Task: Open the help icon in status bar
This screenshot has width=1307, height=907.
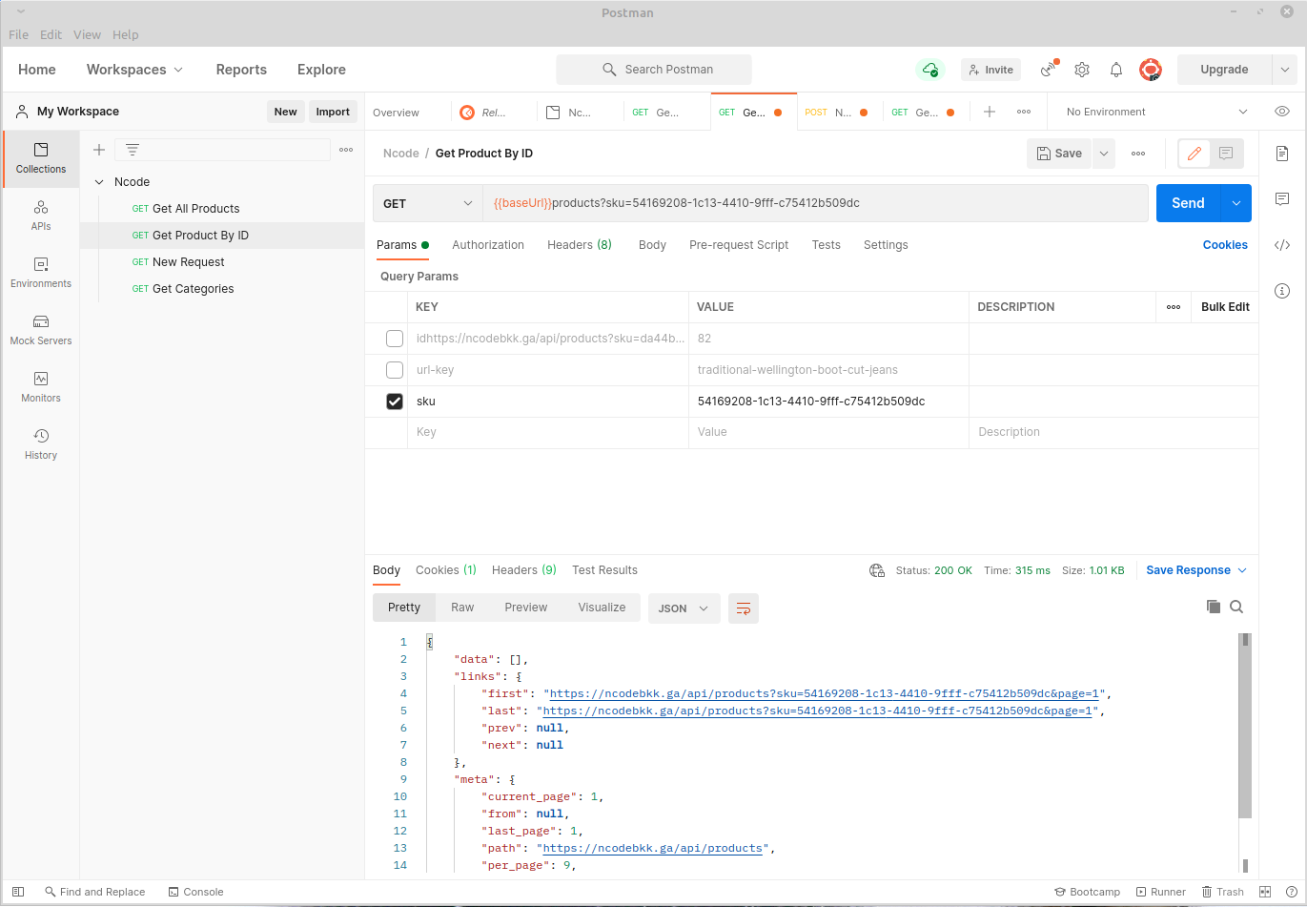Action: point(1292,892)
